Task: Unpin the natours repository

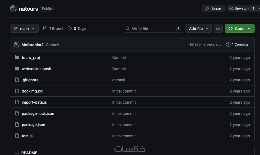Action: [213, 8]
